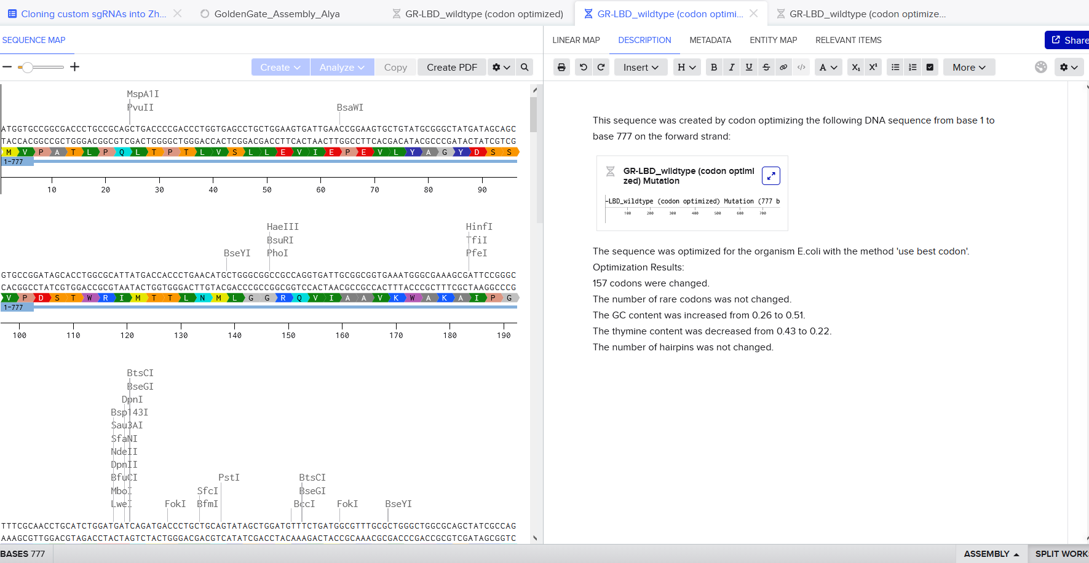
Task: Click the embedded linear map thumbnail
Action: 692,208
